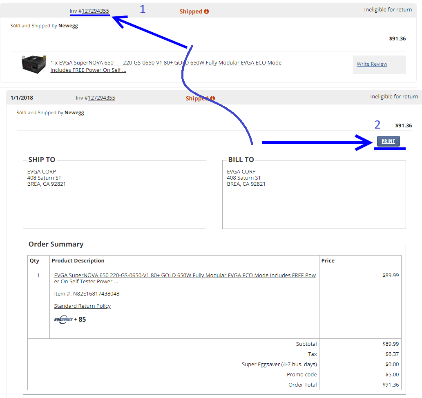422x398 pixels.
Task: Click BREA, CA 92821 in Ship To box
Action: click(46, 184)
